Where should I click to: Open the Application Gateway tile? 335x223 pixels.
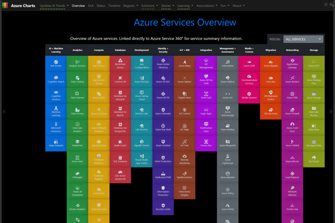pyautogui.click(x=292, y=63)
